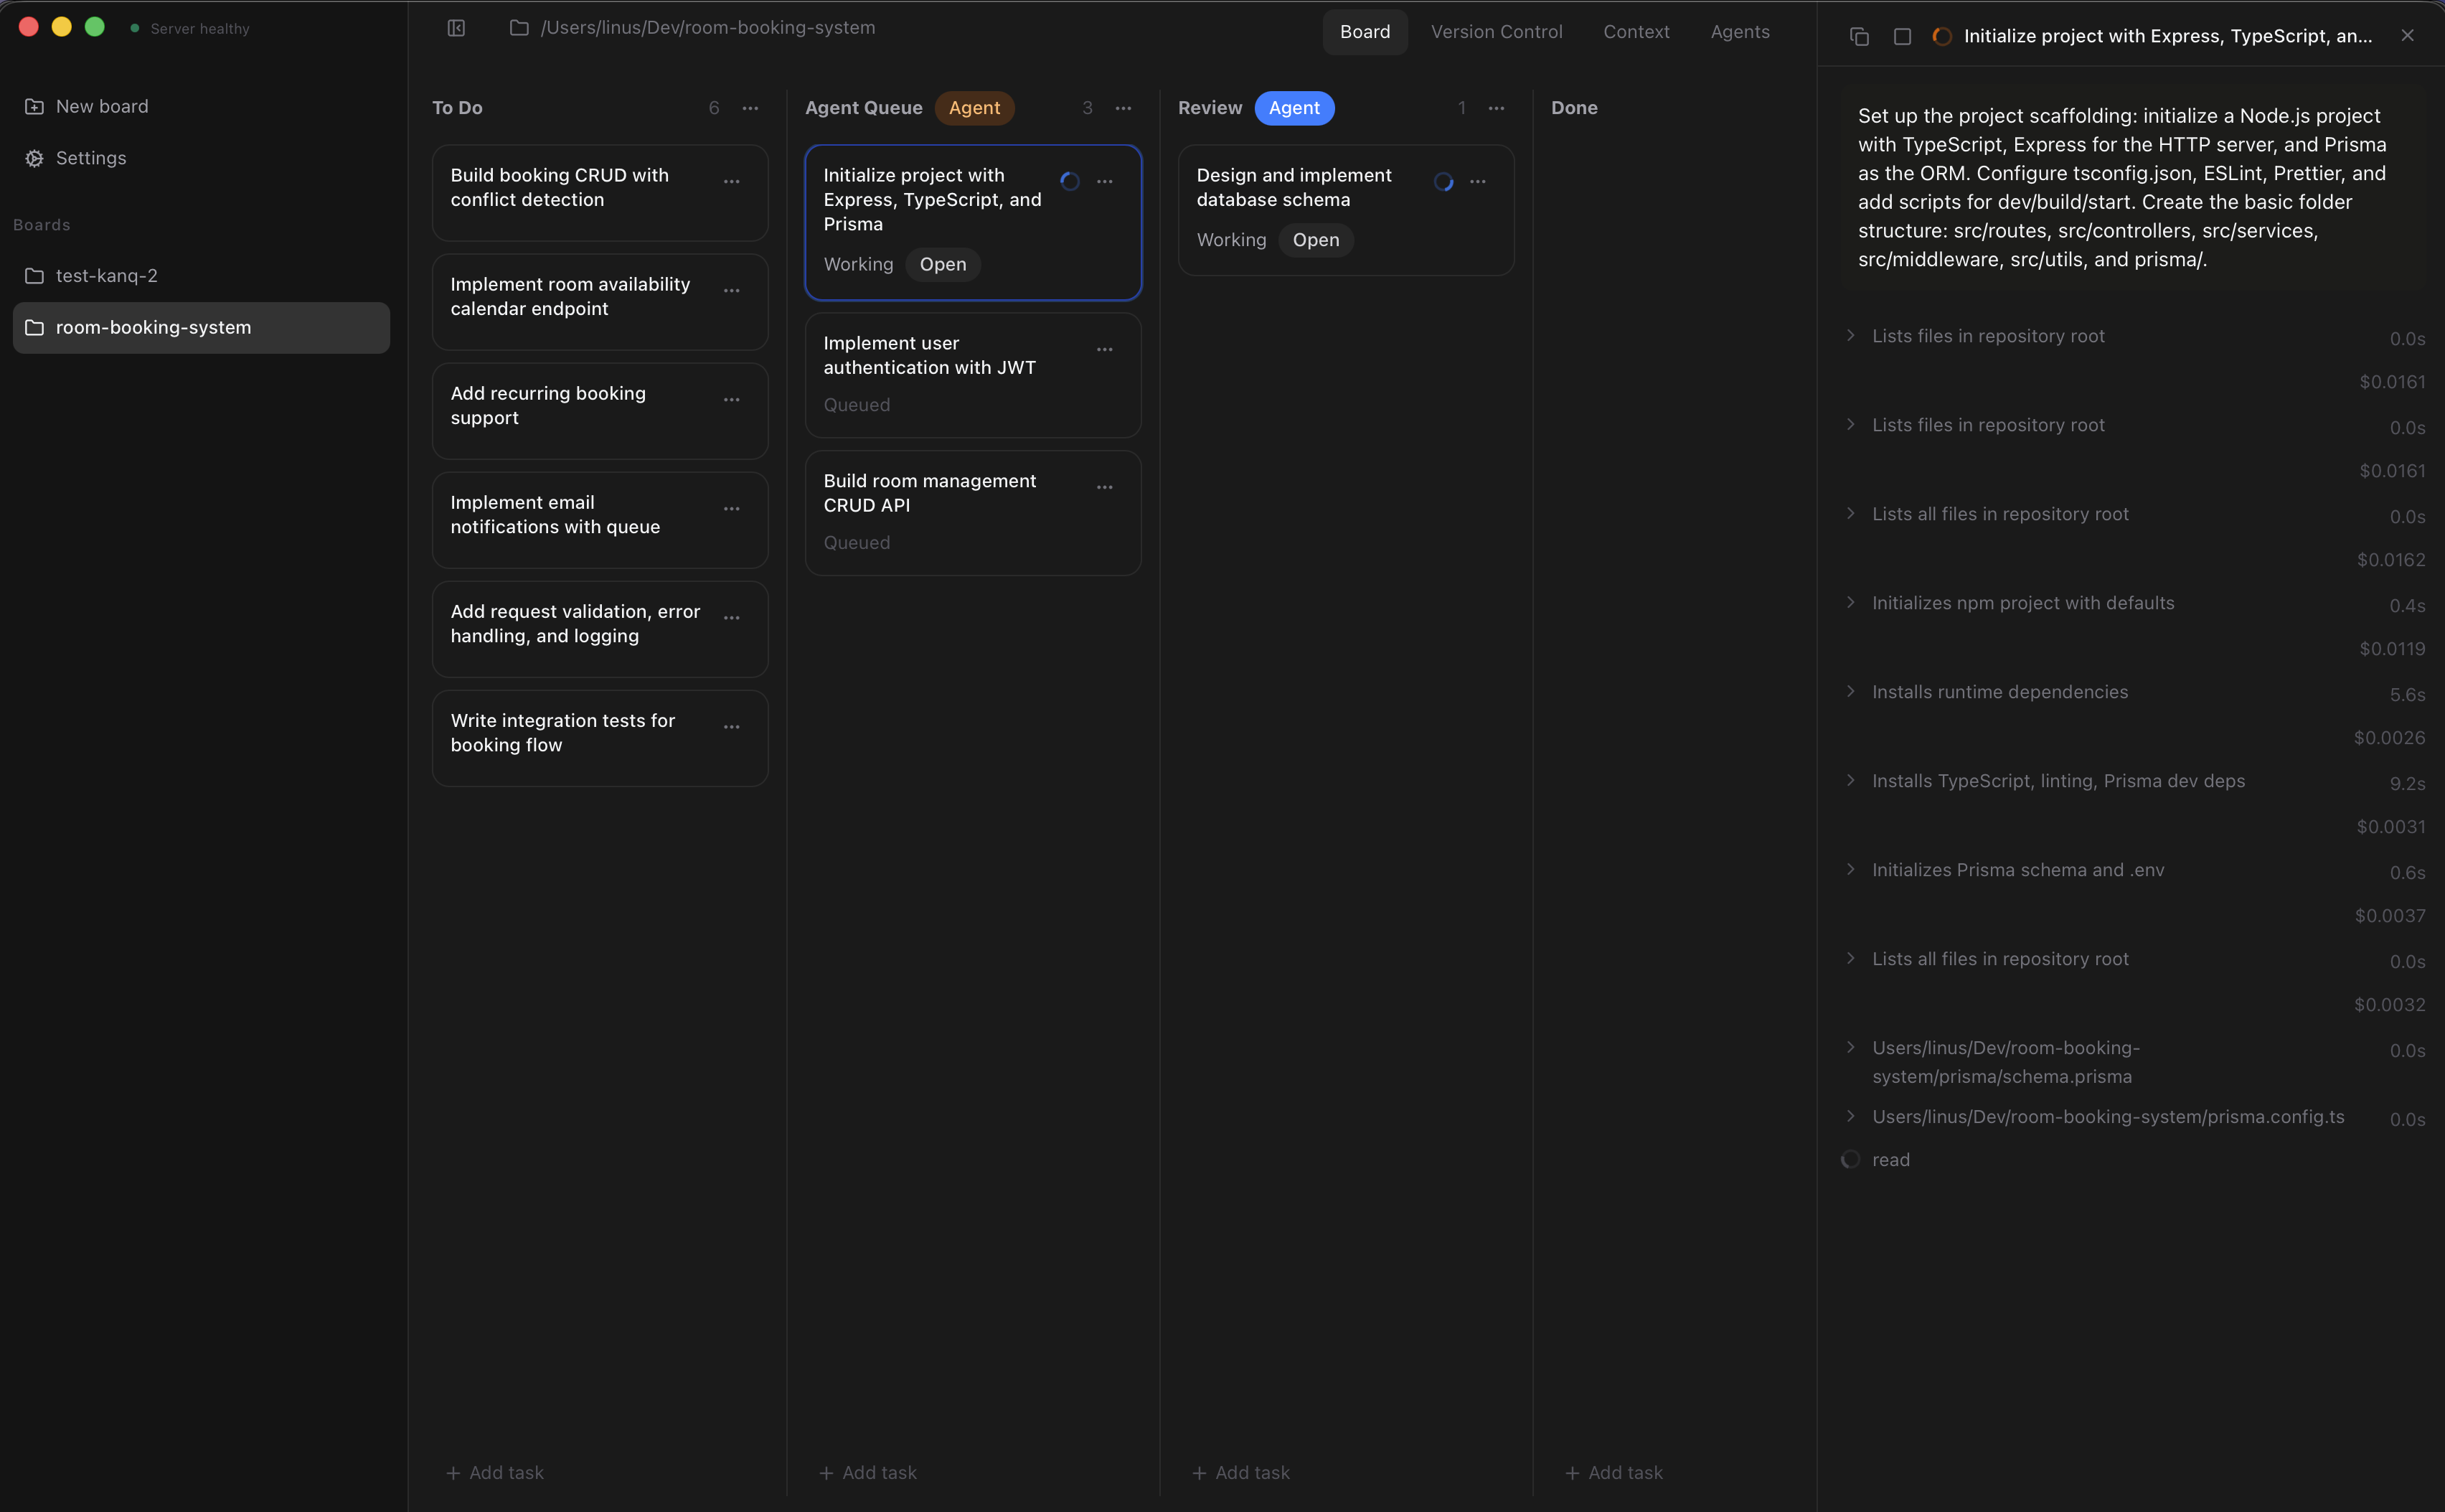This screenshot has height=1512, width=2445.
Task: Click the orange progress ring beside the panel title
Action: click(x=1940, y=35)
